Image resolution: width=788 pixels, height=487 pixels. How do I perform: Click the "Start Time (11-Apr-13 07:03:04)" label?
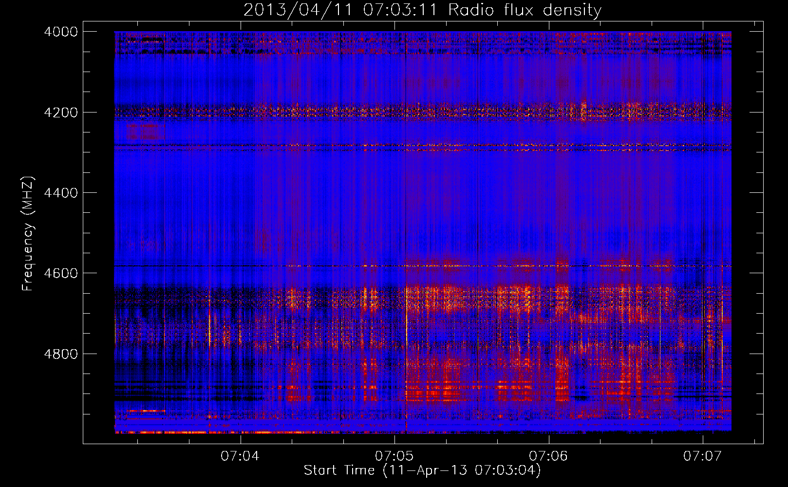422,470
